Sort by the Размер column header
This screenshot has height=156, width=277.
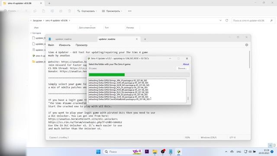130,28
